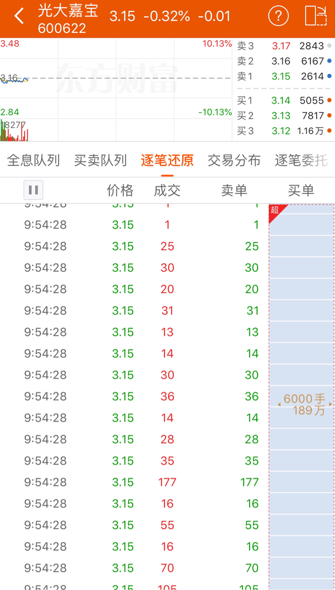The image size is (335, 590).
Task: Tap the -10.13% lower limit label
Action: click(x=215, y=112)
